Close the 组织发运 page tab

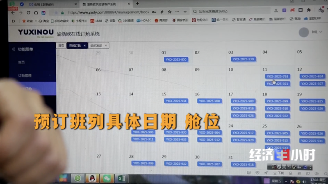click(106, 45)
